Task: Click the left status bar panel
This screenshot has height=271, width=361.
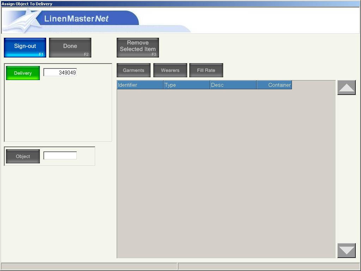Action: (x=89, y=266)
